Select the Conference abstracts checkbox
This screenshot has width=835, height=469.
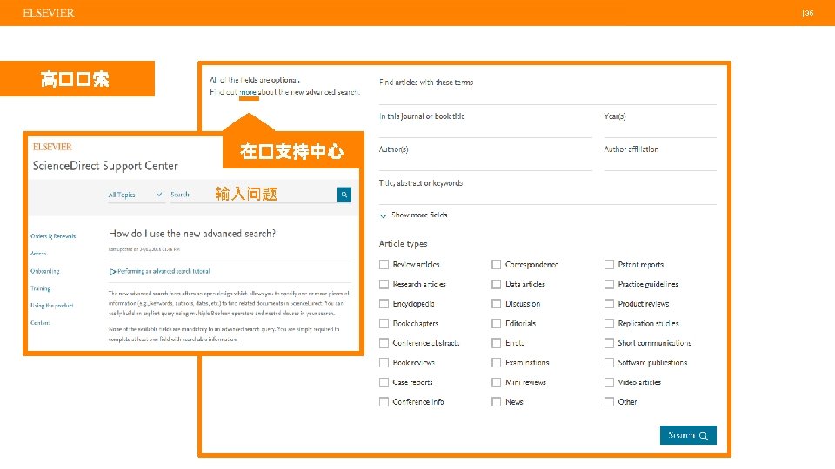click(x=384, y=343)
